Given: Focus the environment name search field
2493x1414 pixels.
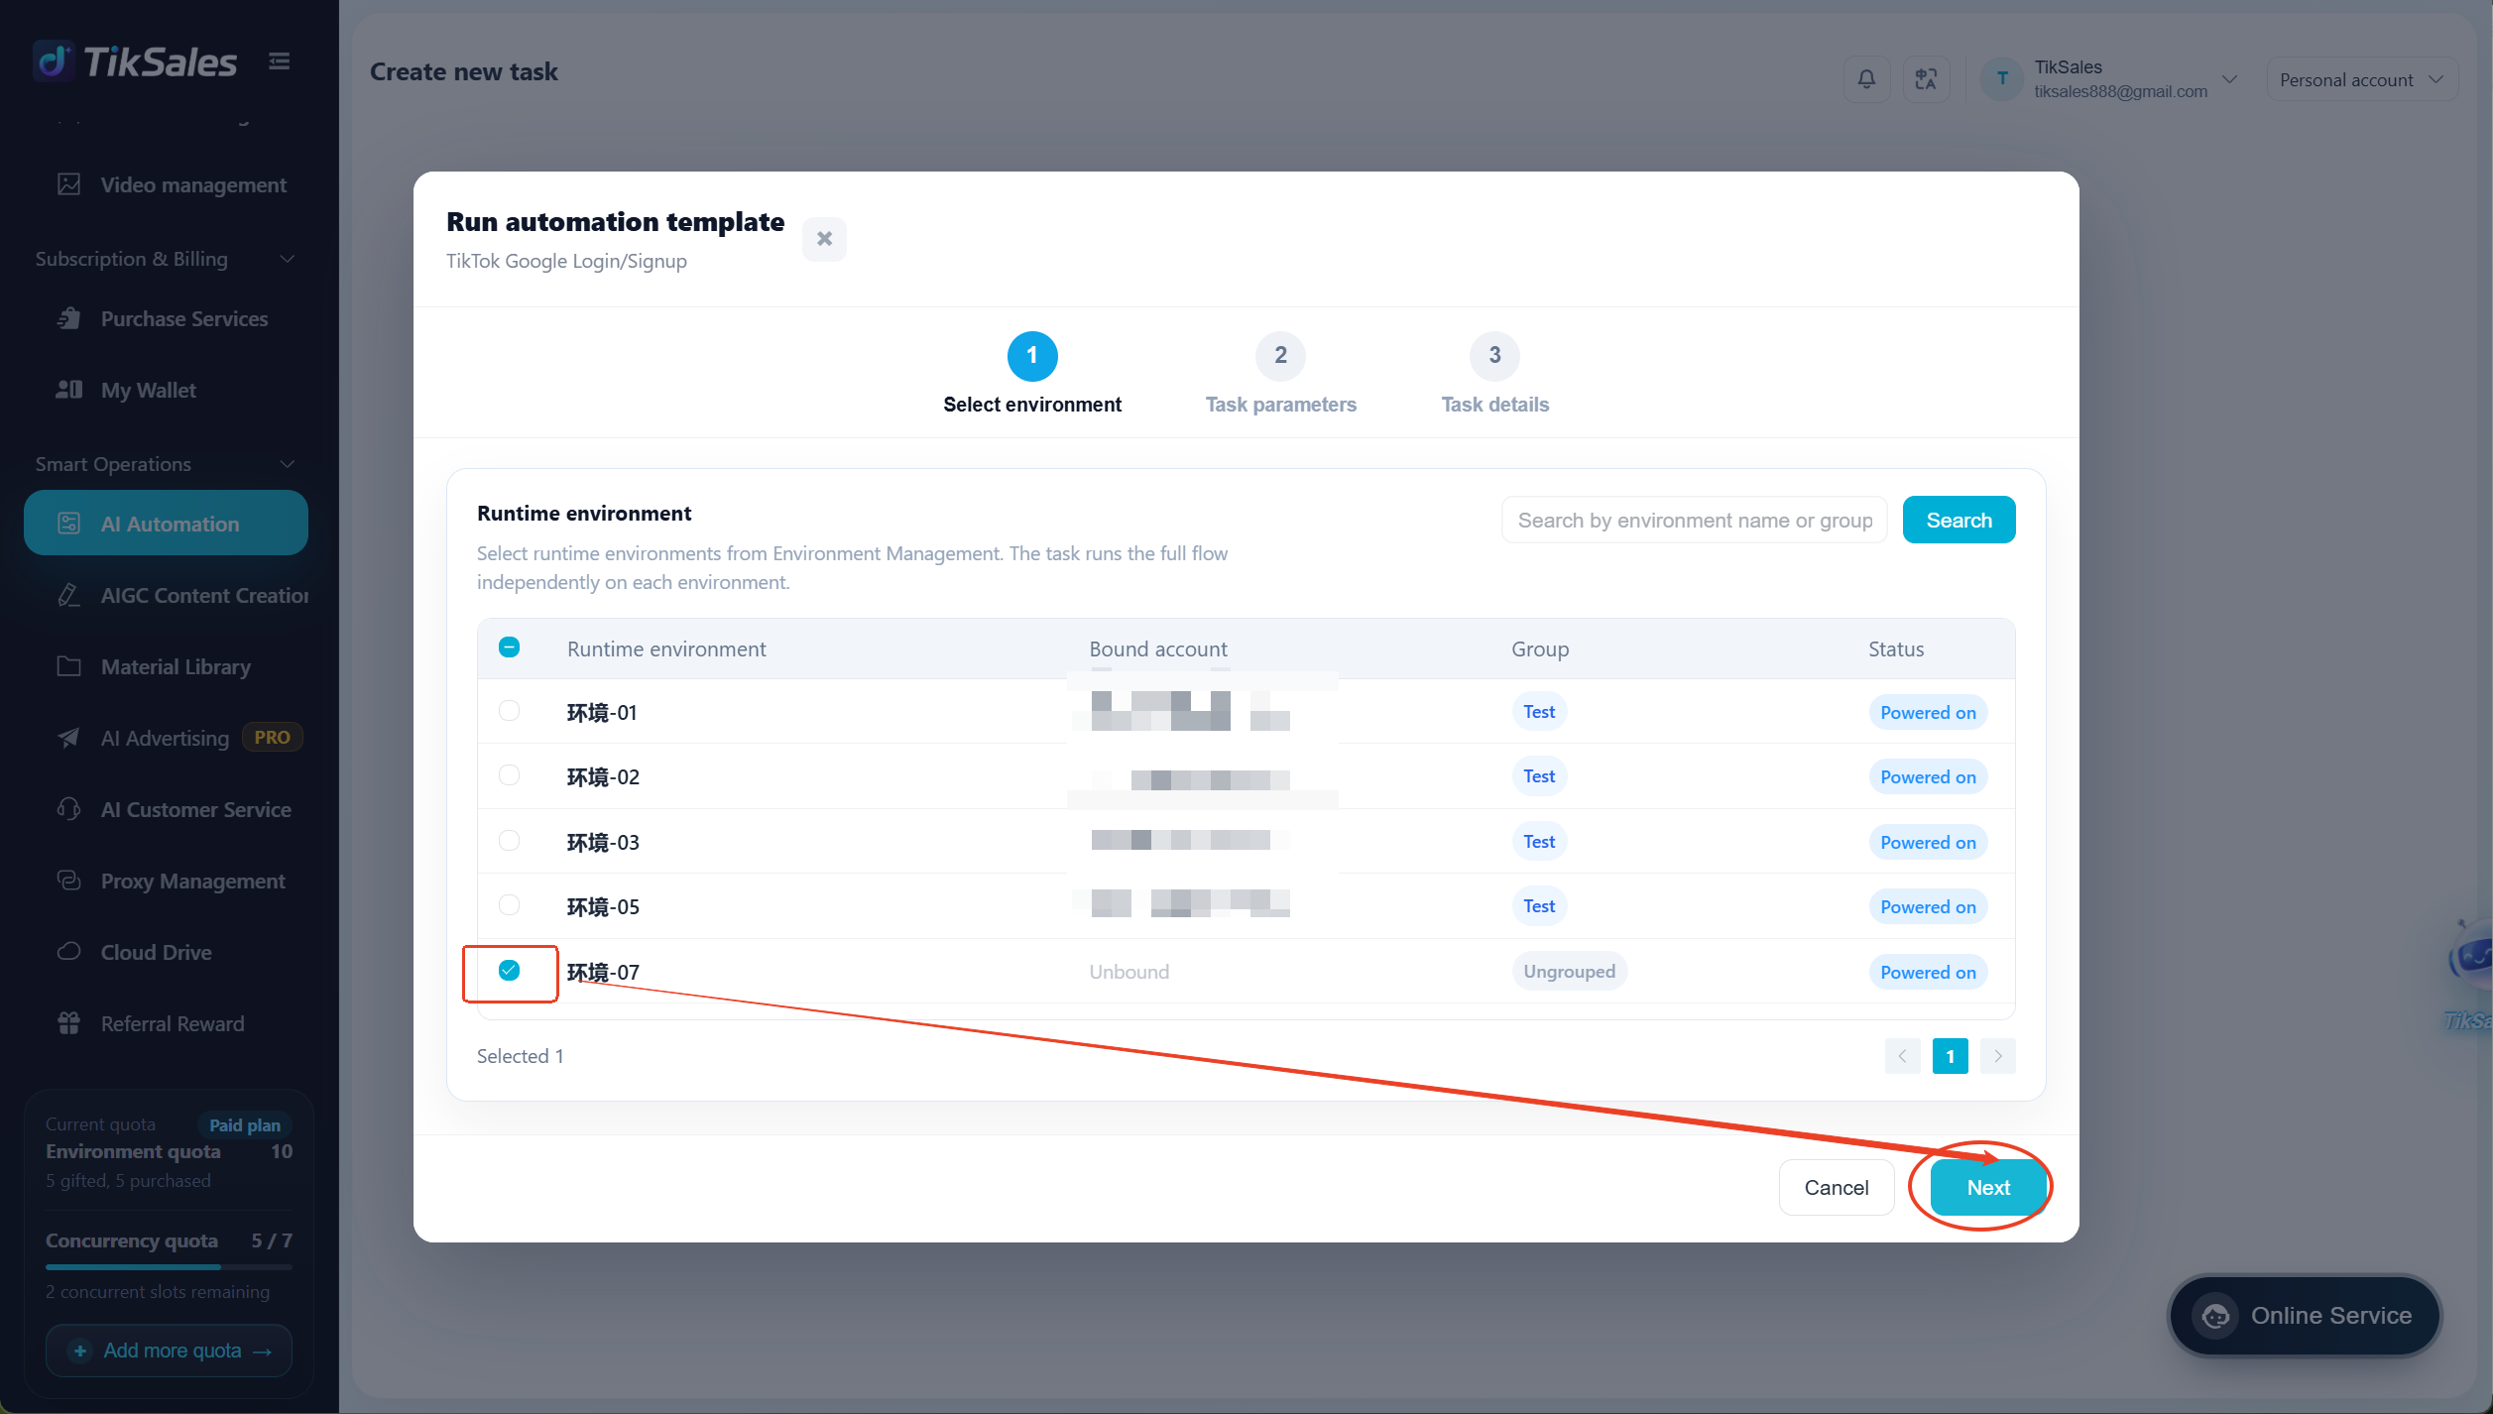Looking at the screenshot, I should click(x=1695, y=521).
